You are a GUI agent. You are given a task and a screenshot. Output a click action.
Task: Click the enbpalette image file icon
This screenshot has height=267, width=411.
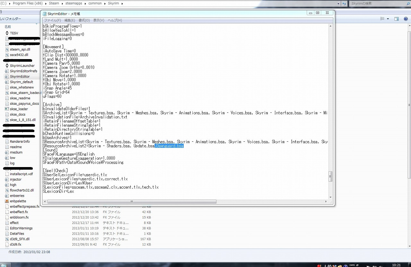click(x=7, y=201)
